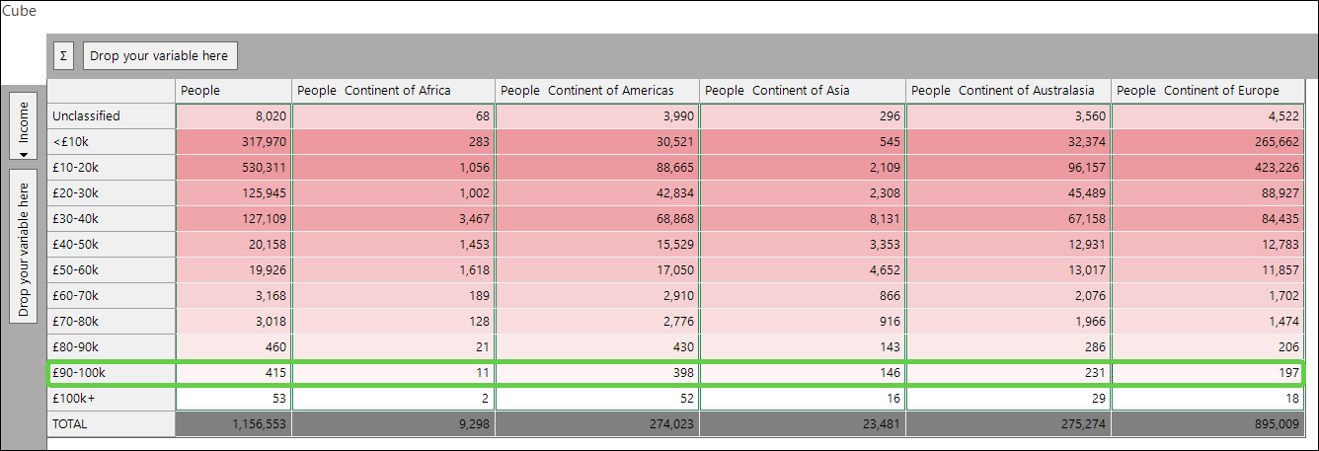Select the £100k+ row header
The image size is (1319, 451).
[112, 399]
